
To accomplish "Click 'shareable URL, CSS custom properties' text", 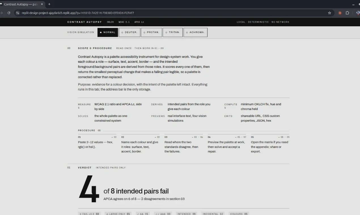I will (260, 118).
